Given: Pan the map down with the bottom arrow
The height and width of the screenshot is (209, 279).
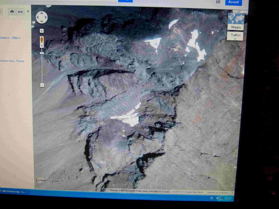Looking at the screenshot, I should coord(42,21).
